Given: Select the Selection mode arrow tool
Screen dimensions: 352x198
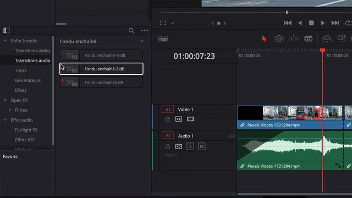Looking at the screenshot, I should point(264,39).
